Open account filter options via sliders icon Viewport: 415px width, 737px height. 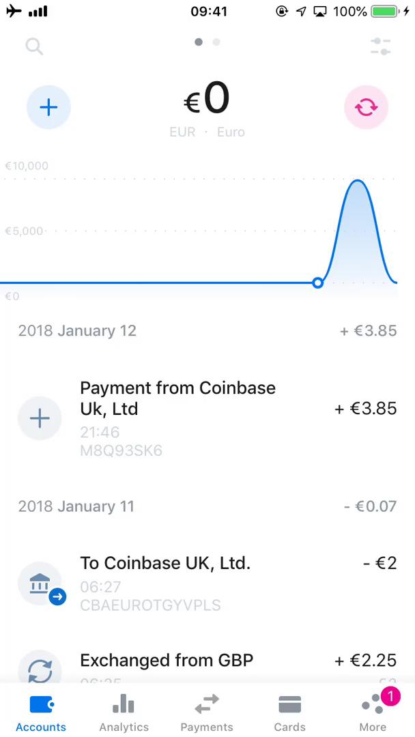[x=380, y=46]
